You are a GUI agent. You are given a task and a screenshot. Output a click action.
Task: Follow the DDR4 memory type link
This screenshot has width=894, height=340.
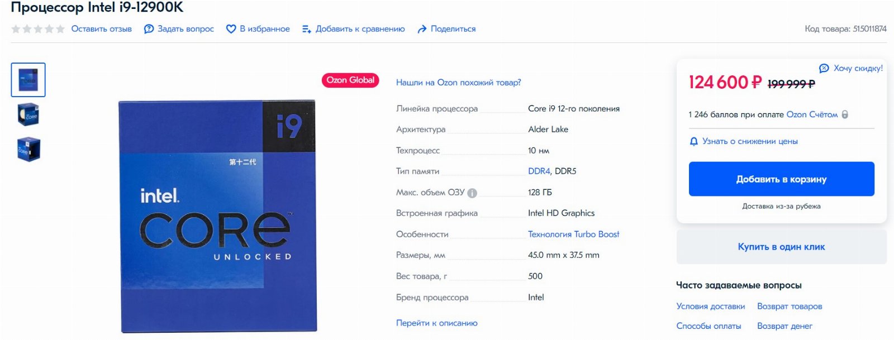(x=539, y=171)
